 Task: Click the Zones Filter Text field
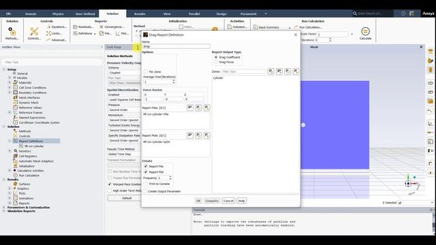click(243, 71)
